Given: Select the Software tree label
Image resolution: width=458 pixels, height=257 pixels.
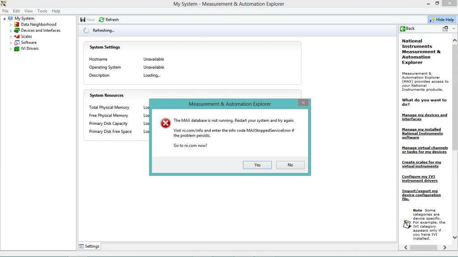Looking at the screenshot, I should 29,42.
